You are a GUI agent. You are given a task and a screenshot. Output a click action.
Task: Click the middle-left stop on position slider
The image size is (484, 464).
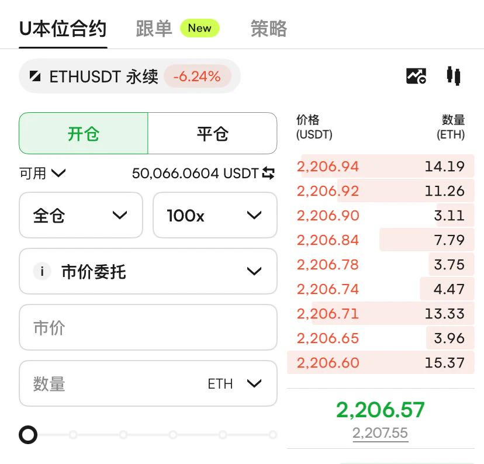coord(123,435)
